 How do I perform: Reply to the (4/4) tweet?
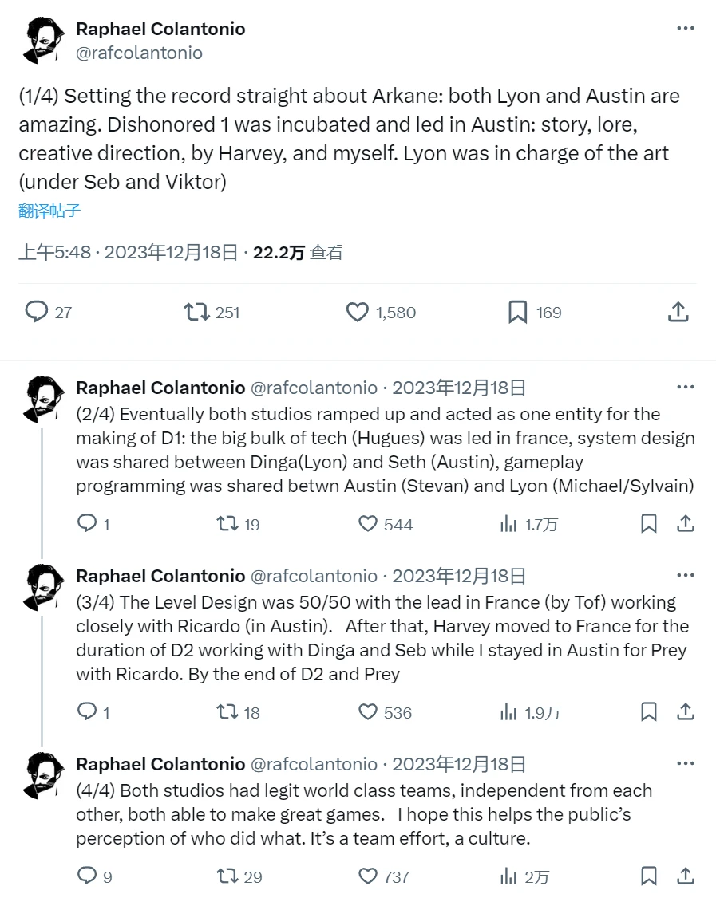(86, 876)
